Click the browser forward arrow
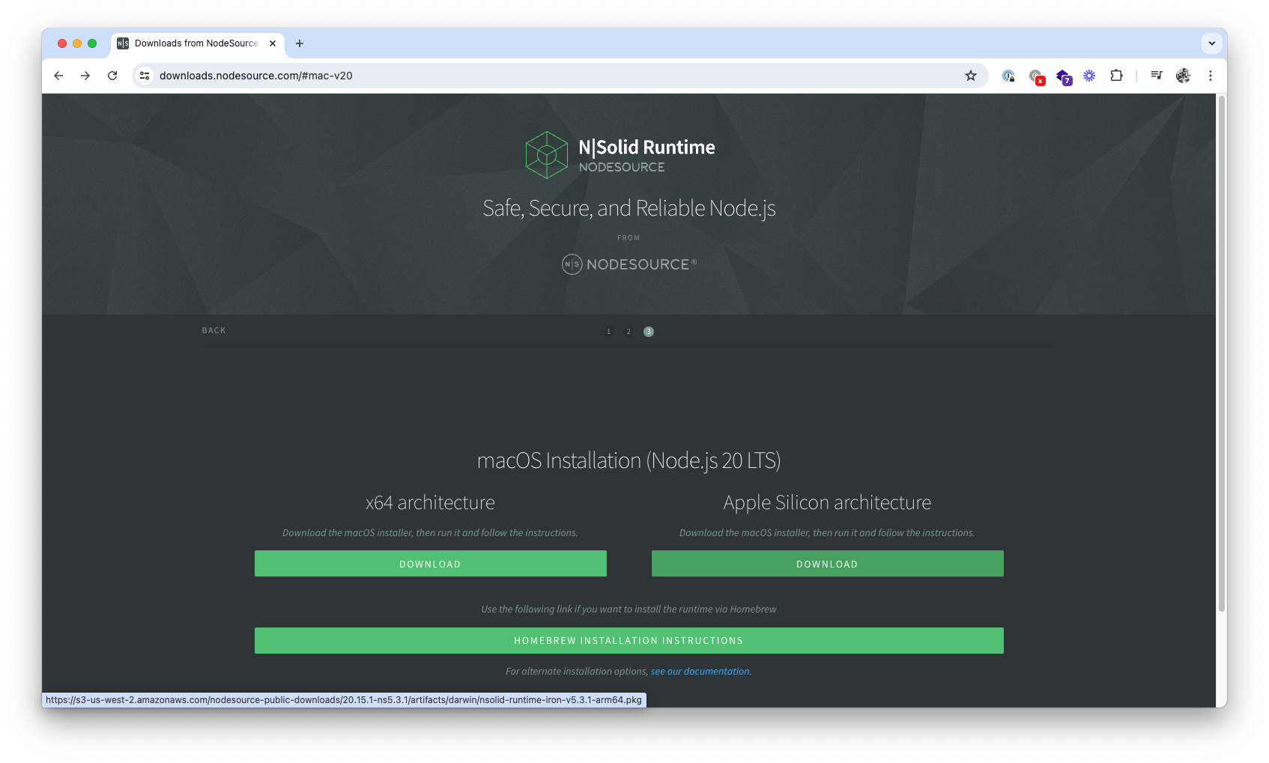The image size is (1269, 763). (x=85, y=76)
